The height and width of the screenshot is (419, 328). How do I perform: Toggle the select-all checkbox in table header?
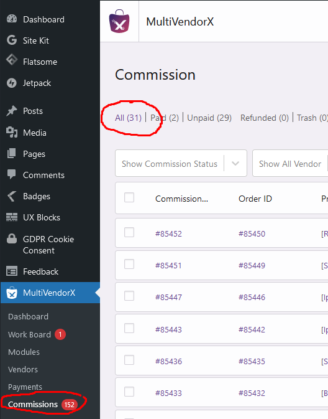click(x=129, y=198)
